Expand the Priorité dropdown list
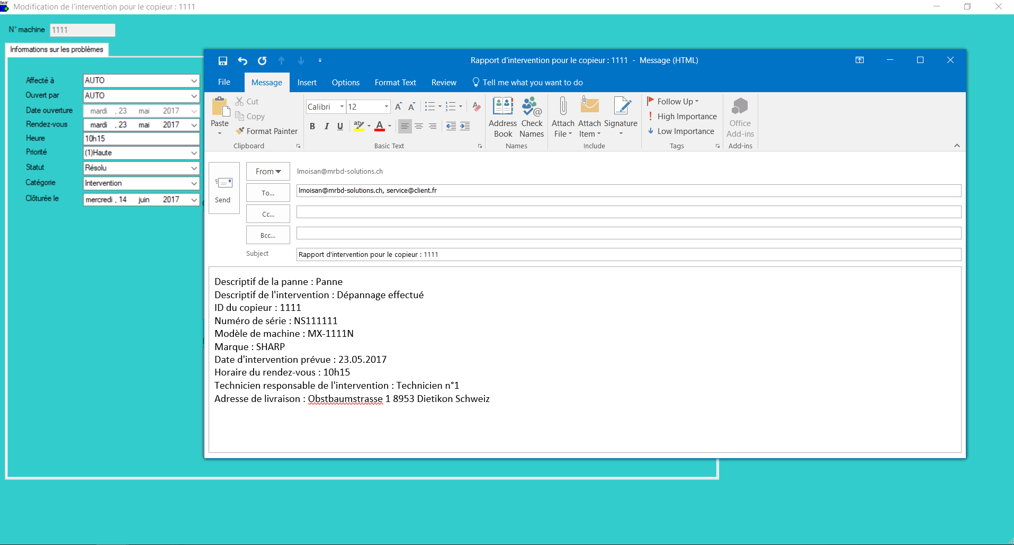The height and width of the screenshot is (545, 1014). coord(194,153)
